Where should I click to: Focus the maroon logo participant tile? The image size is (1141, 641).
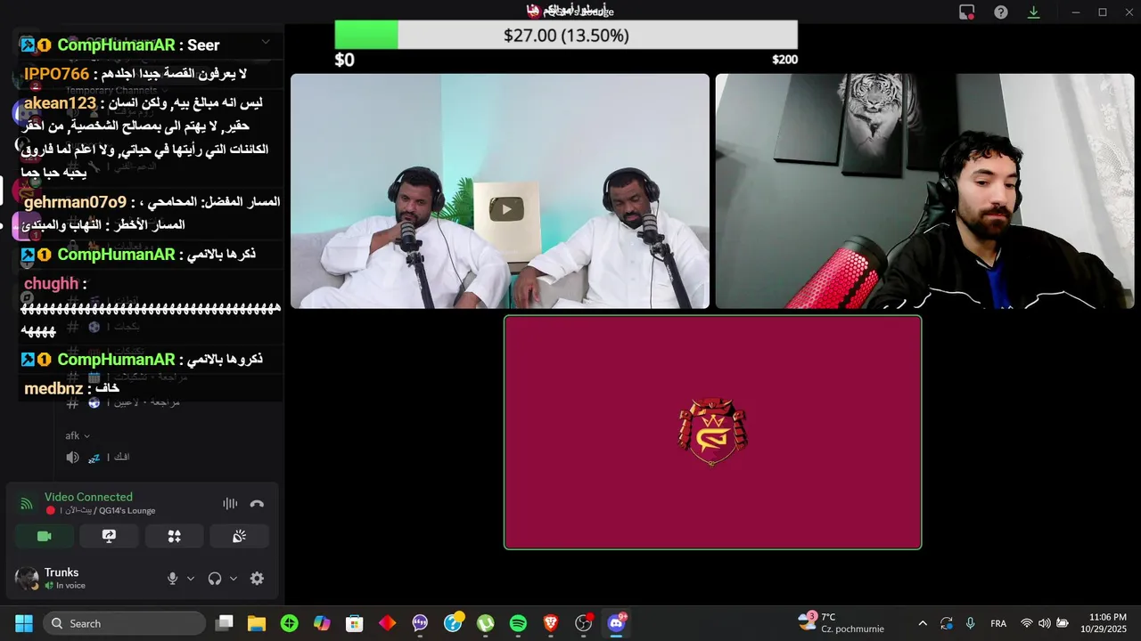(712, 432)
